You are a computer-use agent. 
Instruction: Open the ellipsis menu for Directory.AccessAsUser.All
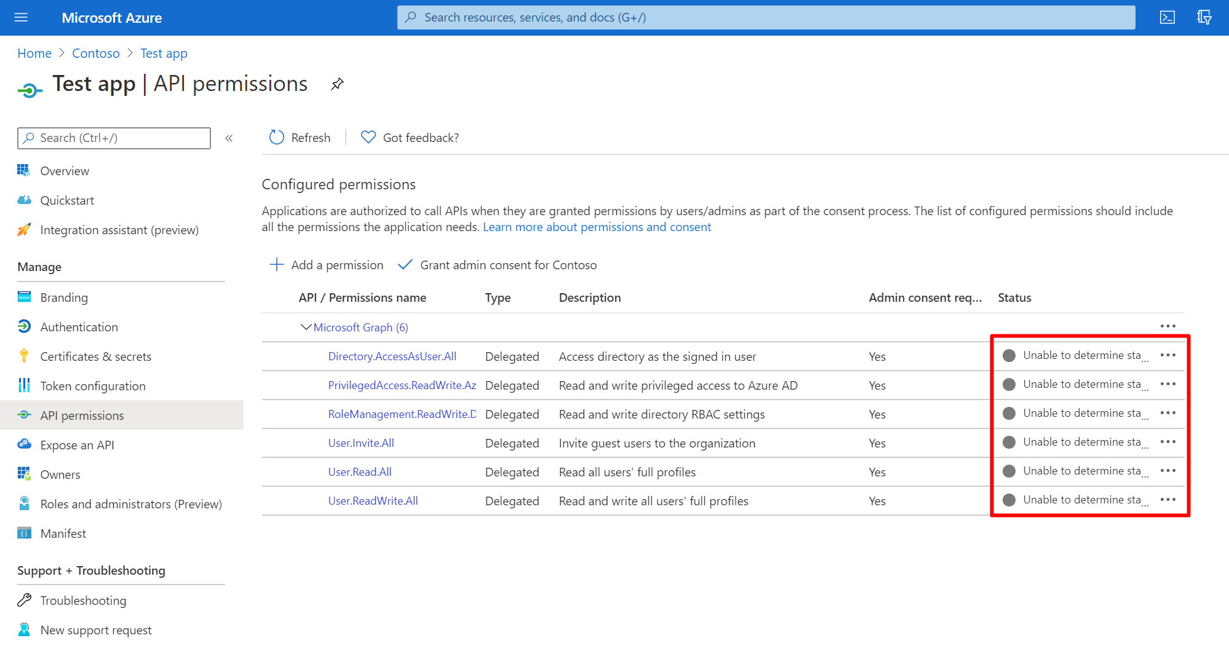click(1168, 355)
